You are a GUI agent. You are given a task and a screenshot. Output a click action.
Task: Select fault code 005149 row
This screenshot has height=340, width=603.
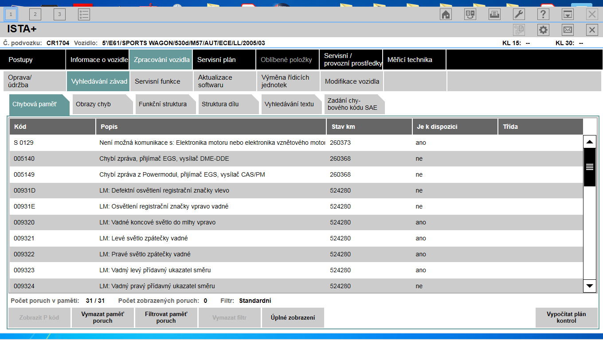296,175
